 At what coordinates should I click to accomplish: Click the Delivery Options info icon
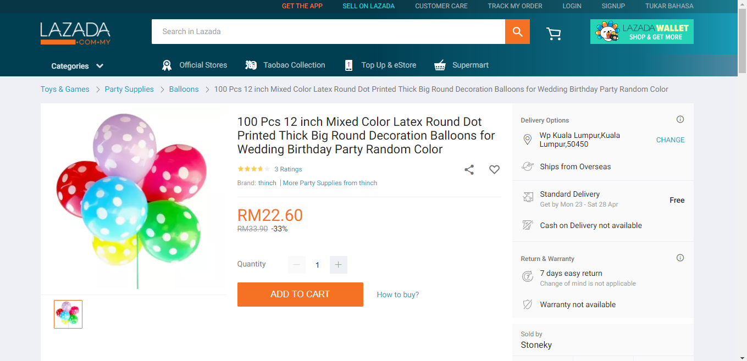(x=680, y=120)
